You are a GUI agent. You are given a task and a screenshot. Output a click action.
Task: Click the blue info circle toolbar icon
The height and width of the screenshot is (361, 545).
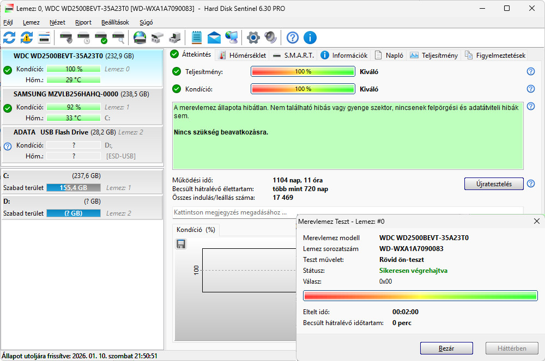point(310,38)
